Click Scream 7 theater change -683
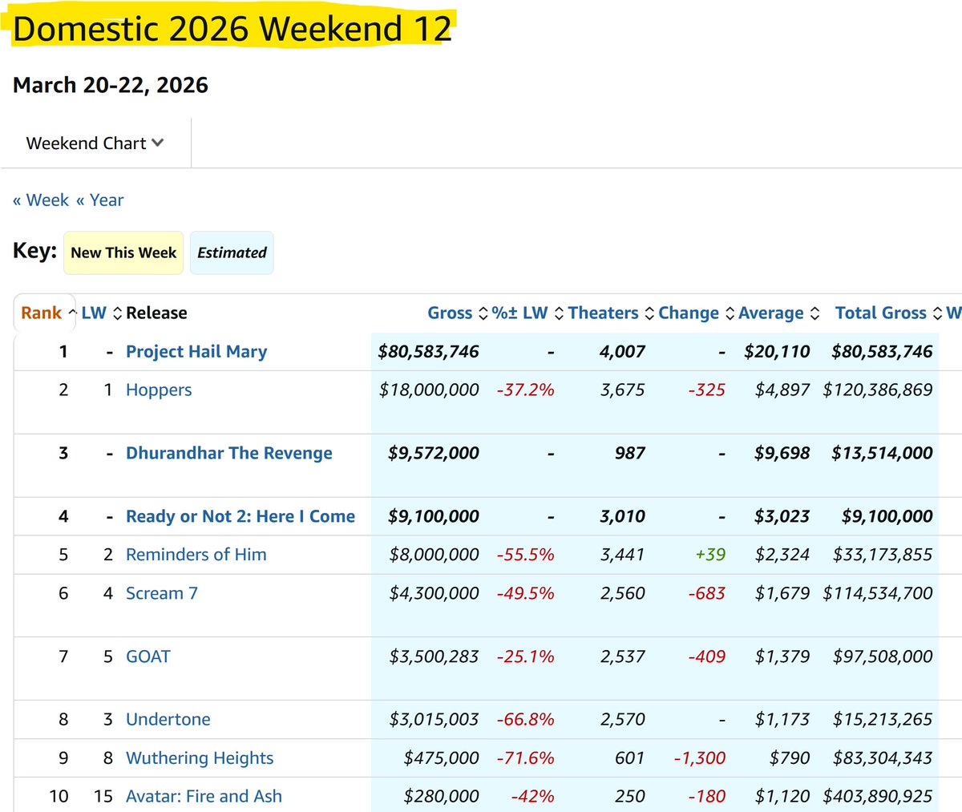This screenshot has width=962, height=812. click(707, 594)
